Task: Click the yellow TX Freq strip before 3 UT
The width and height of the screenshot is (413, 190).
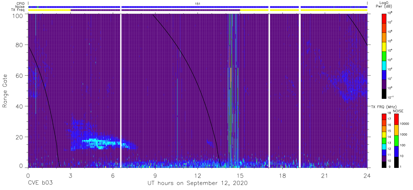Action: (49, 10)
